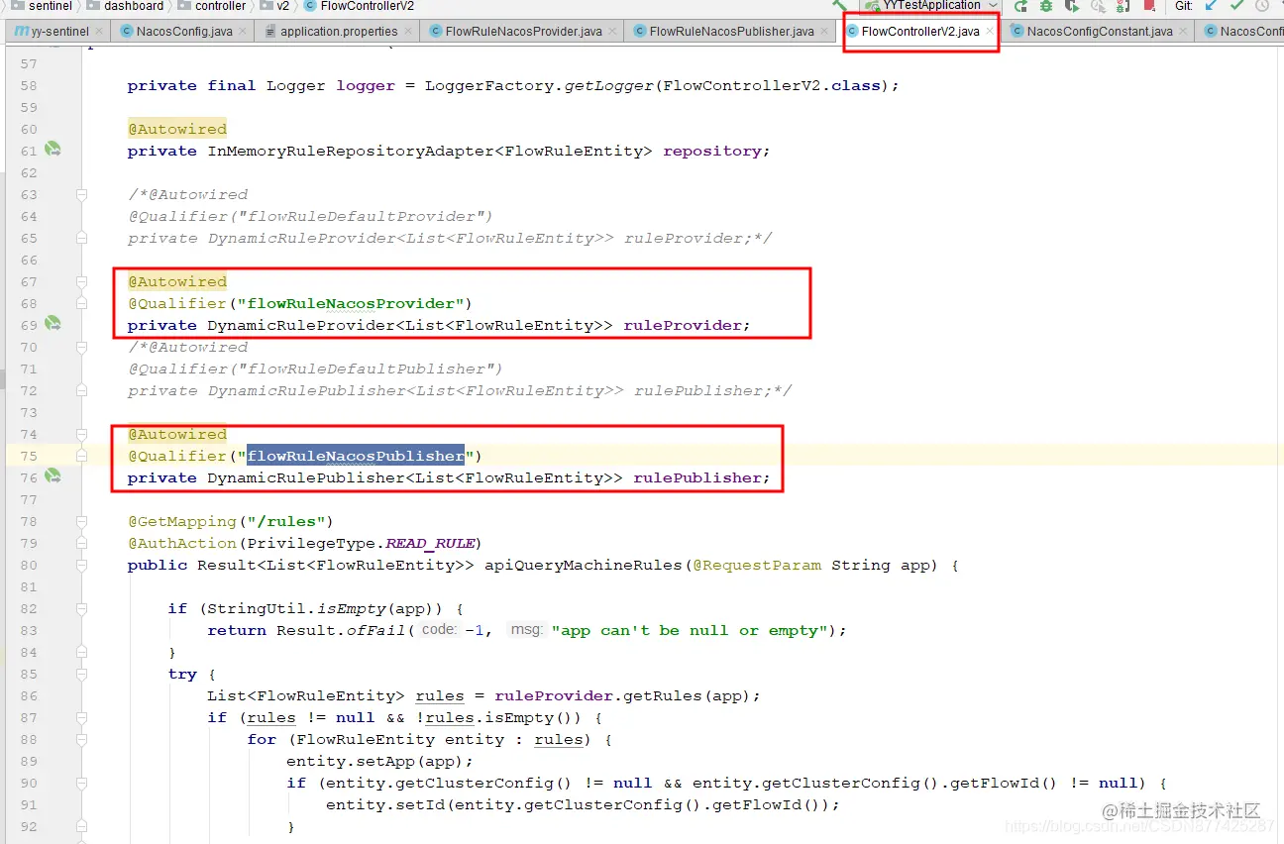Click the bean gutter icon on line 69
Screen dimensions: 1284x844
(53, 325)
